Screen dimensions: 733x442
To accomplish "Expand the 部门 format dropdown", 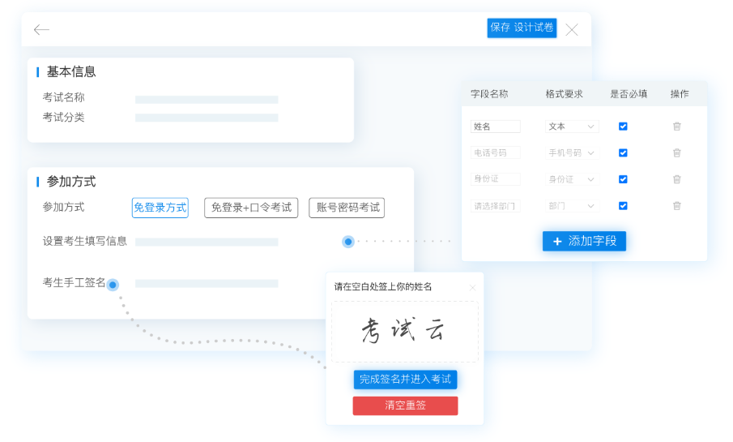I will pyautogui.click(x=572, y=206).
